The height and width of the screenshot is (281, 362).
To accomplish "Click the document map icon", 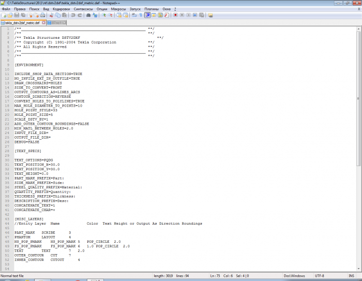I will point(160,15).
